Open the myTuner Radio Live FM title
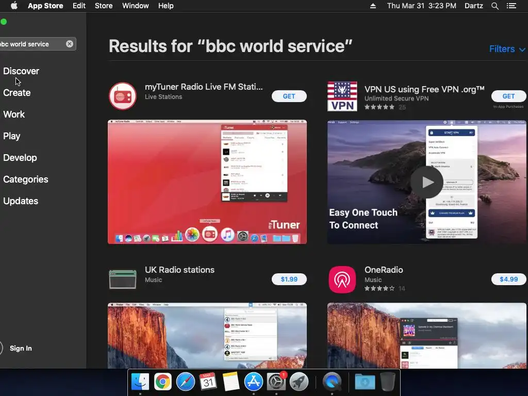 point(204,87)
